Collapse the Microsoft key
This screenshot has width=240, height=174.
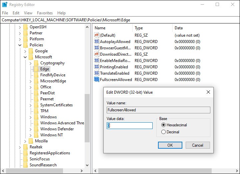click(25, 57)
